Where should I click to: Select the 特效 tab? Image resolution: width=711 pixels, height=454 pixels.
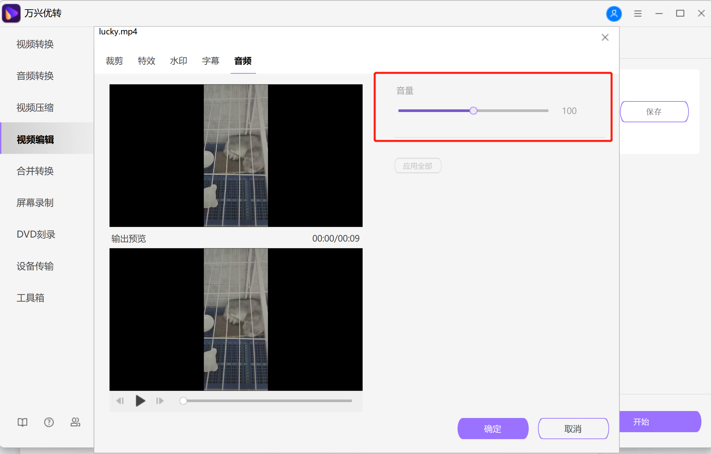(x=147, y=61)
